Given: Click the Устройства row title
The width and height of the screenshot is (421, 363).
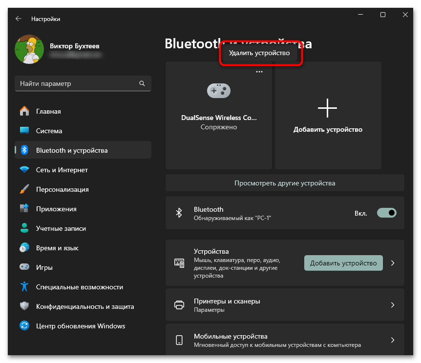Looking at the screenshot, I should point(211,251).
